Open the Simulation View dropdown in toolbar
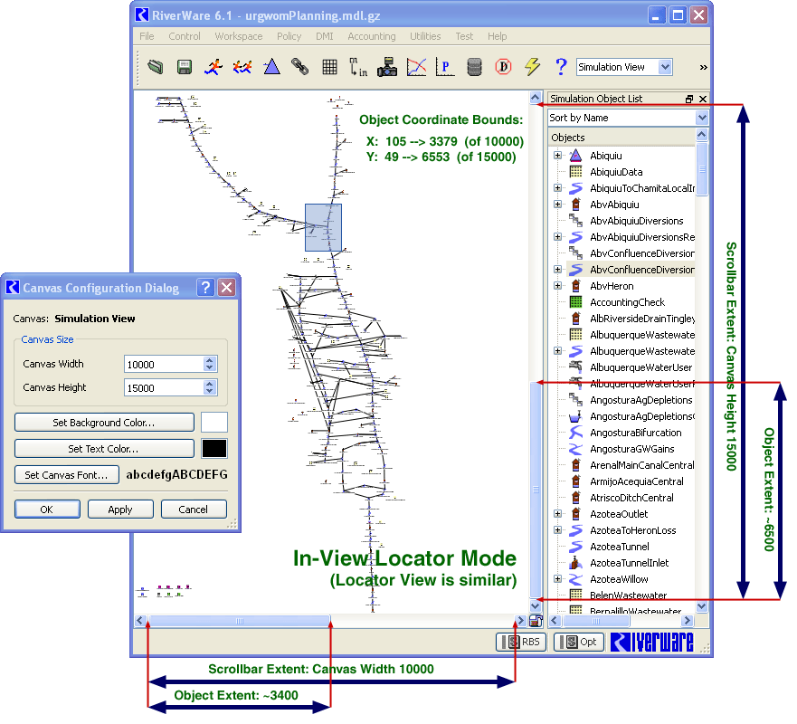Image resolution: width=797 pixels, height=724 pixels. click(x=665, y=67)
